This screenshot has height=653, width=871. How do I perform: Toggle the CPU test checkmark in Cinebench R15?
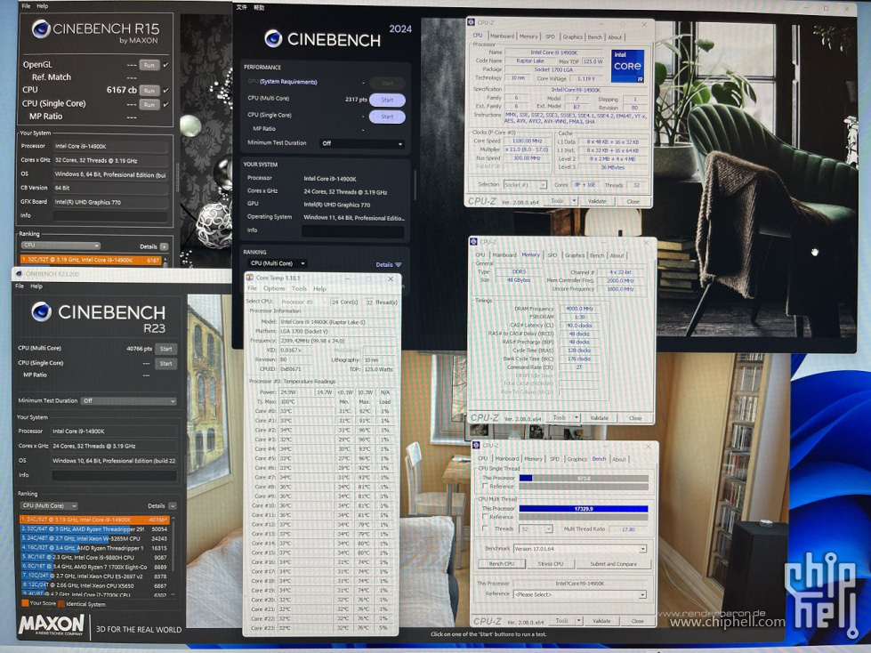(x=165, y=90)
